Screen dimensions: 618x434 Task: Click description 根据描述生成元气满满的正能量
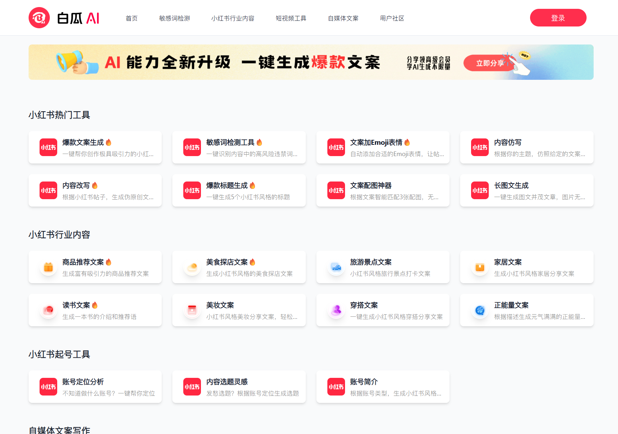539,317
